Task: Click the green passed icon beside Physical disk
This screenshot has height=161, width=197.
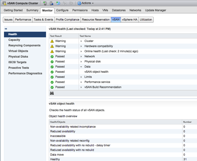Action: point(52,62)
